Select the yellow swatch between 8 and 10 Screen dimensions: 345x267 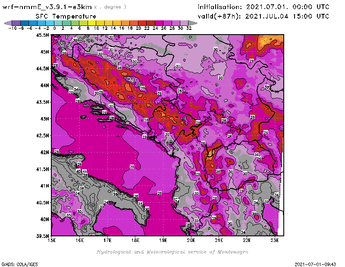(92, 23)
